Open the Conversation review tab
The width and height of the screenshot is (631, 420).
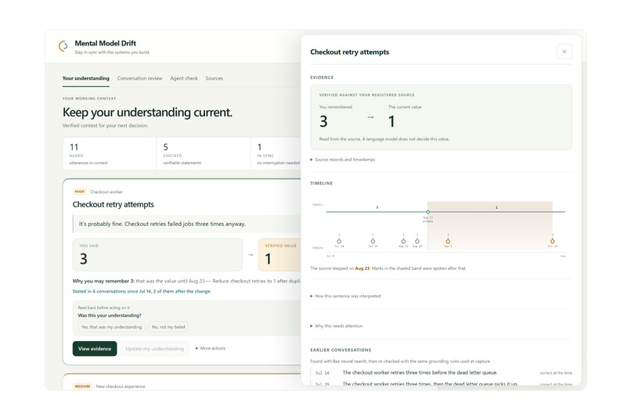(x=139, y=78)
